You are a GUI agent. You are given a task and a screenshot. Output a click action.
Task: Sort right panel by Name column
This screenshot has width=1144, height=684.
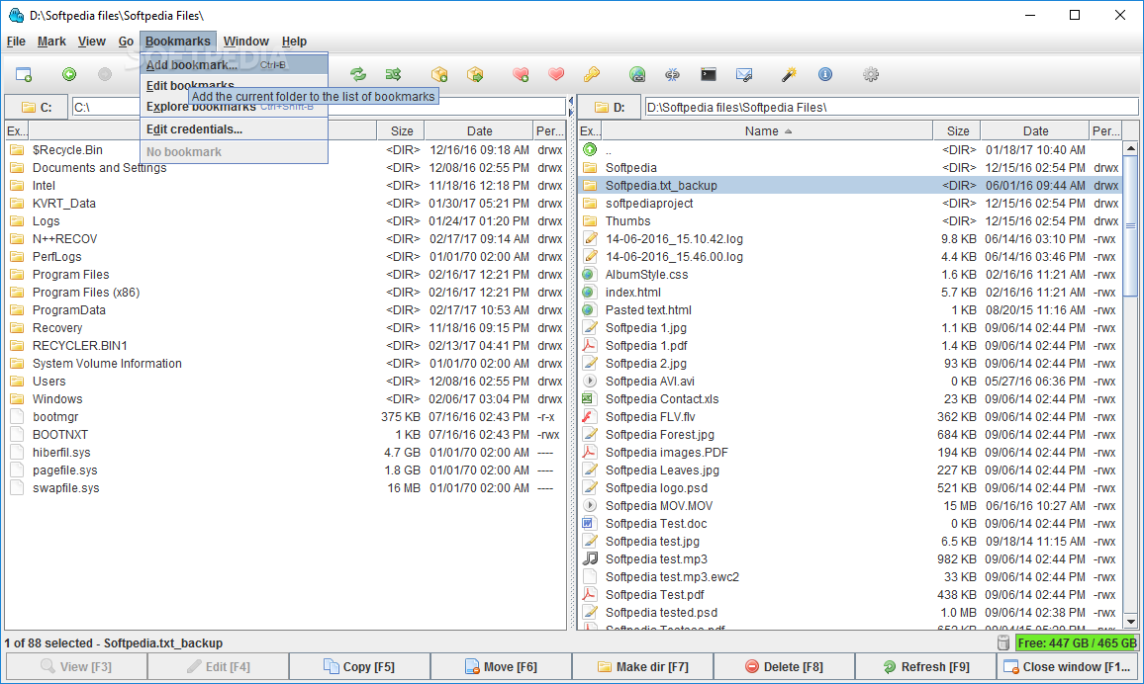[x=767, y=131]
